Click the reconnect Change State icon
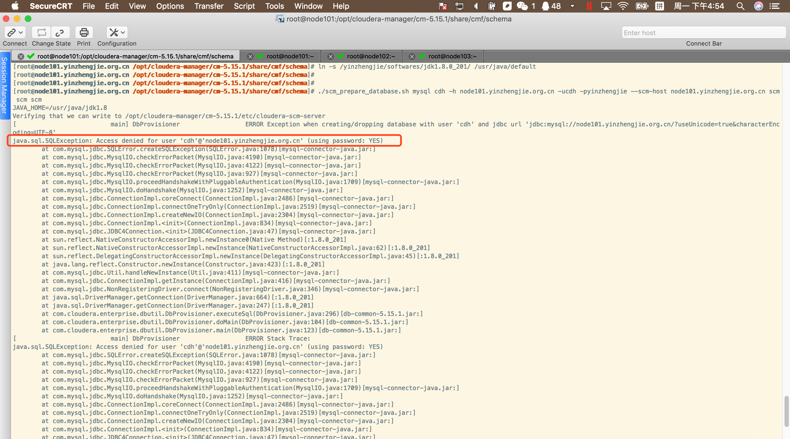The height and width of the screenshot is (439, 790). (x=42, y=32)
